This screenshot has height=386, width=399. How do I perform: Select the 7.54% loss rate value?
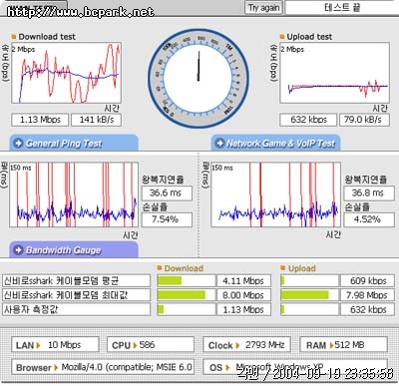coord(167,219)
